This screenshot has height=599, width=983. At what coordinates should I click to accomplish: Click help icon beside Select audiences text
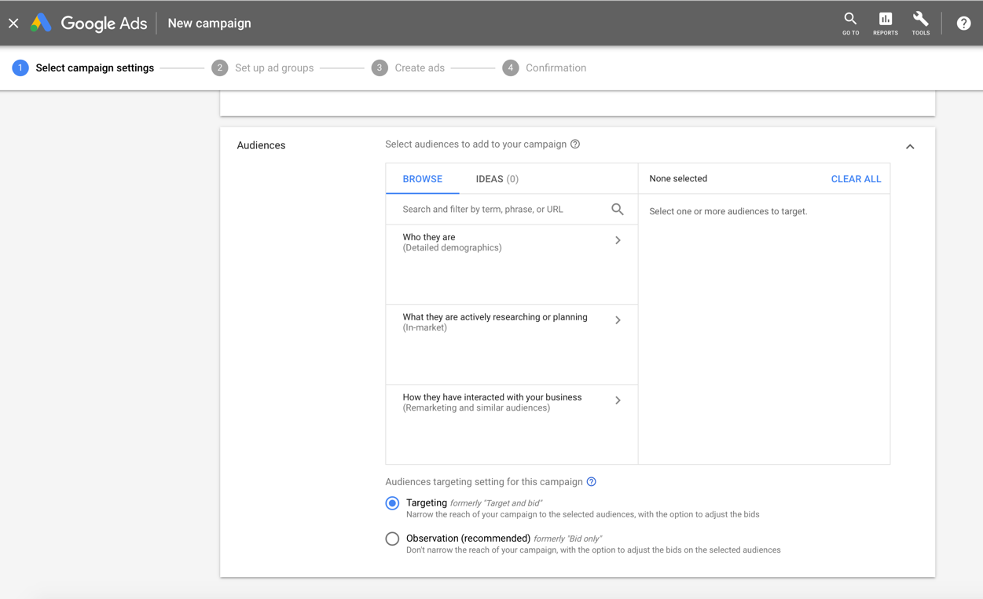click(x=575, y=144)
